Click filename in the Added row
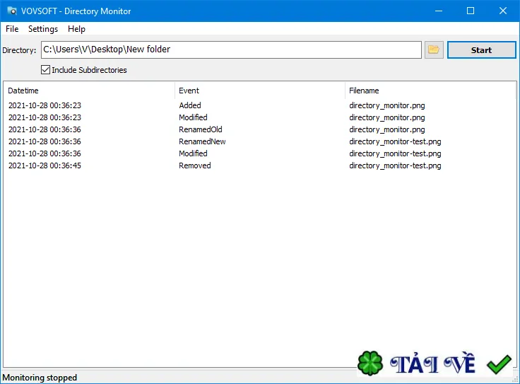 pyautogui.click(x=387, y=105)
